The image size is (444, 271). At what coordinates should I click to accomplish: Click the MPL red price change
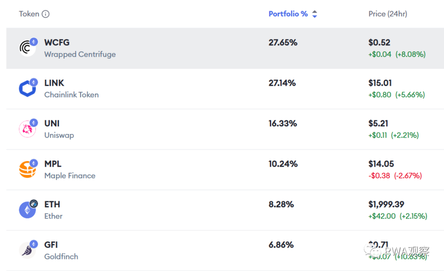(x=395, y=176)
